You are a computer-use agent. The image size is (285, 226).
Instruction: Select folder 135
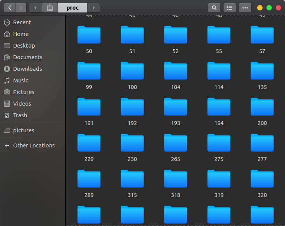tap(262, 71)
